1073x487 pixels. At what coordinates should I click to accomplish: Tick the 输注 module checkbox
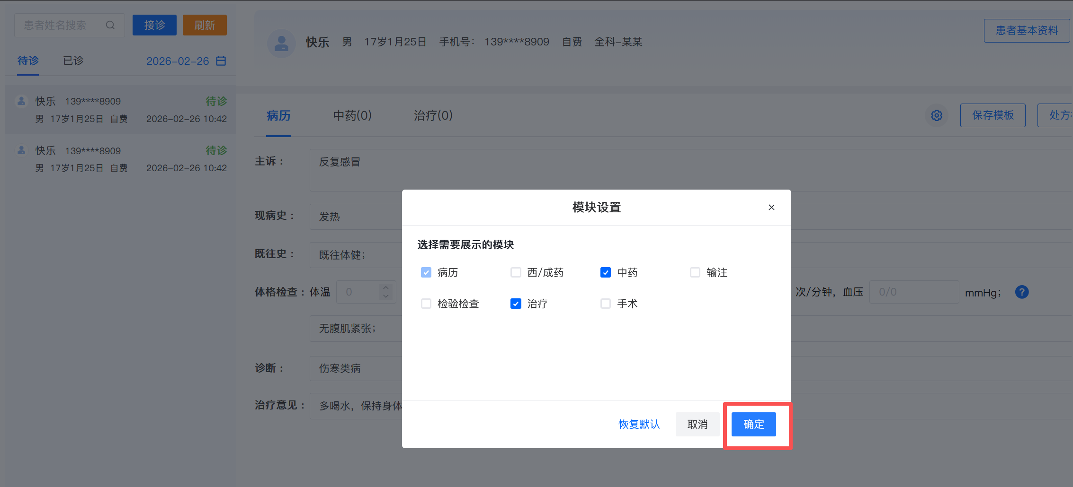click(695, 272)
